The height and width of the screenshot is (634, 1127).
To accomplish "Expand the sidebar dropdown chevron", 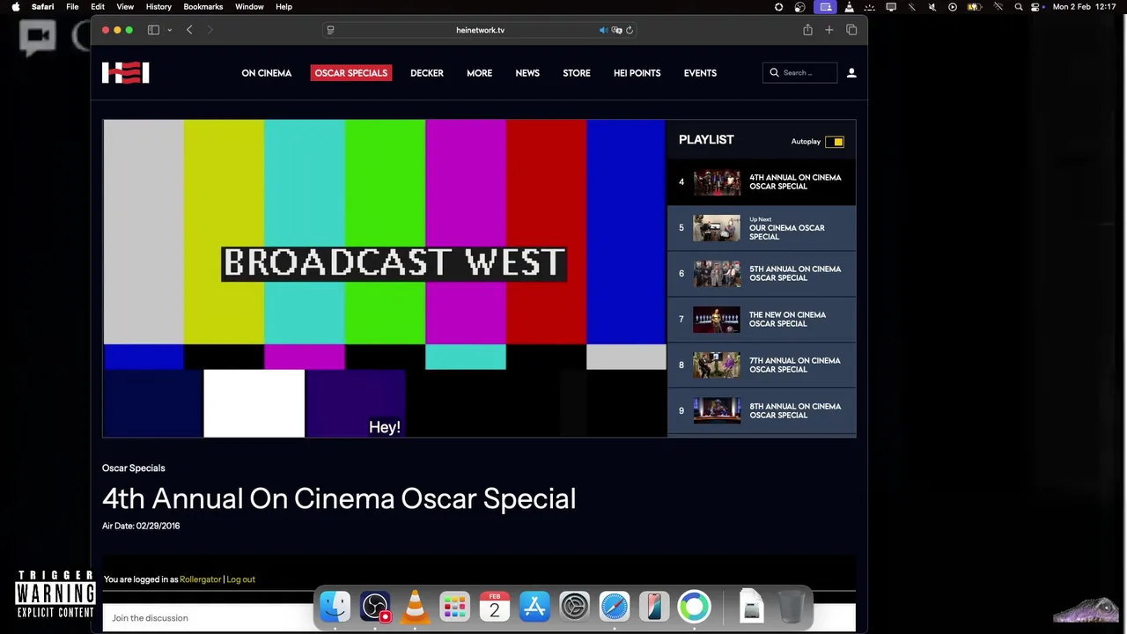I will 169,30.
